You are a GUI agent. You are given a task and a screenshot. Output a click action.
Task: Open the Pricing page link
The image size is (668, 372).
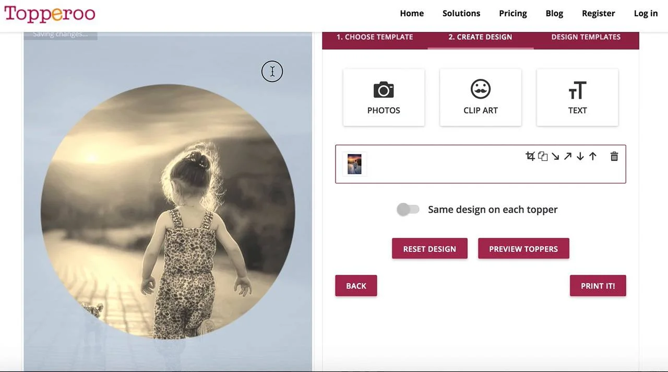click(513, 14)
